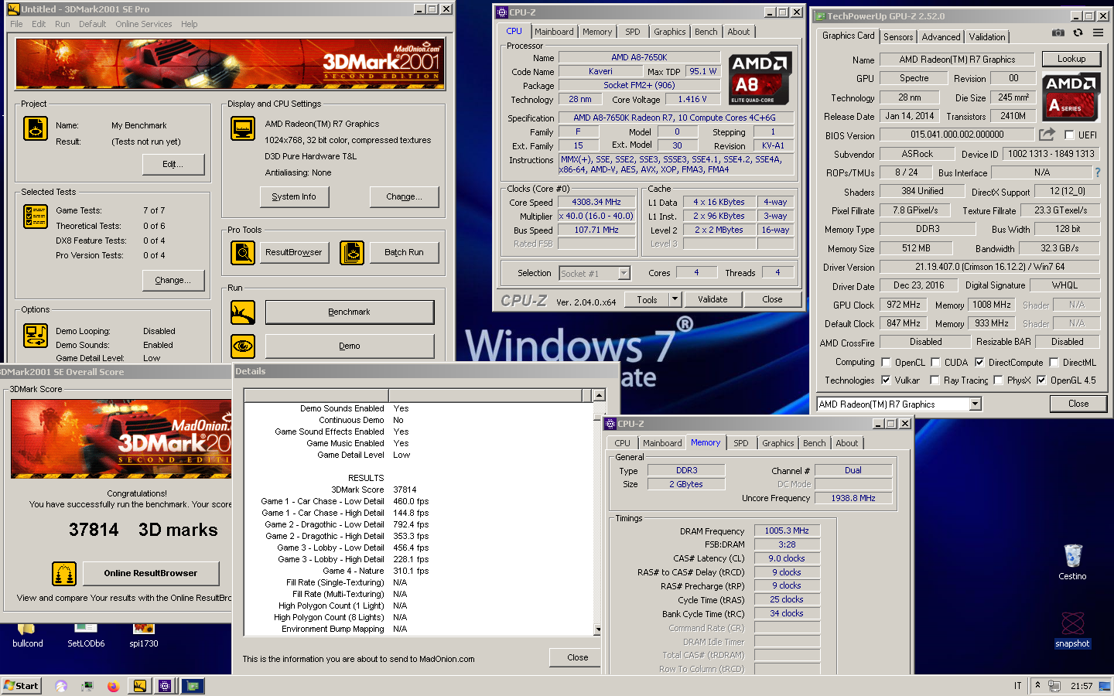Click the Edit button in Project group

coord(173,164)
